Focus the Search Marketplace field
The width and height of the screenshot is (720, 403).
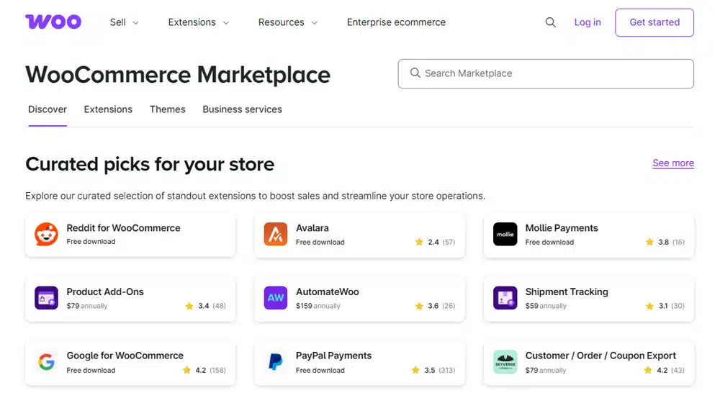(x=546, y=73)
